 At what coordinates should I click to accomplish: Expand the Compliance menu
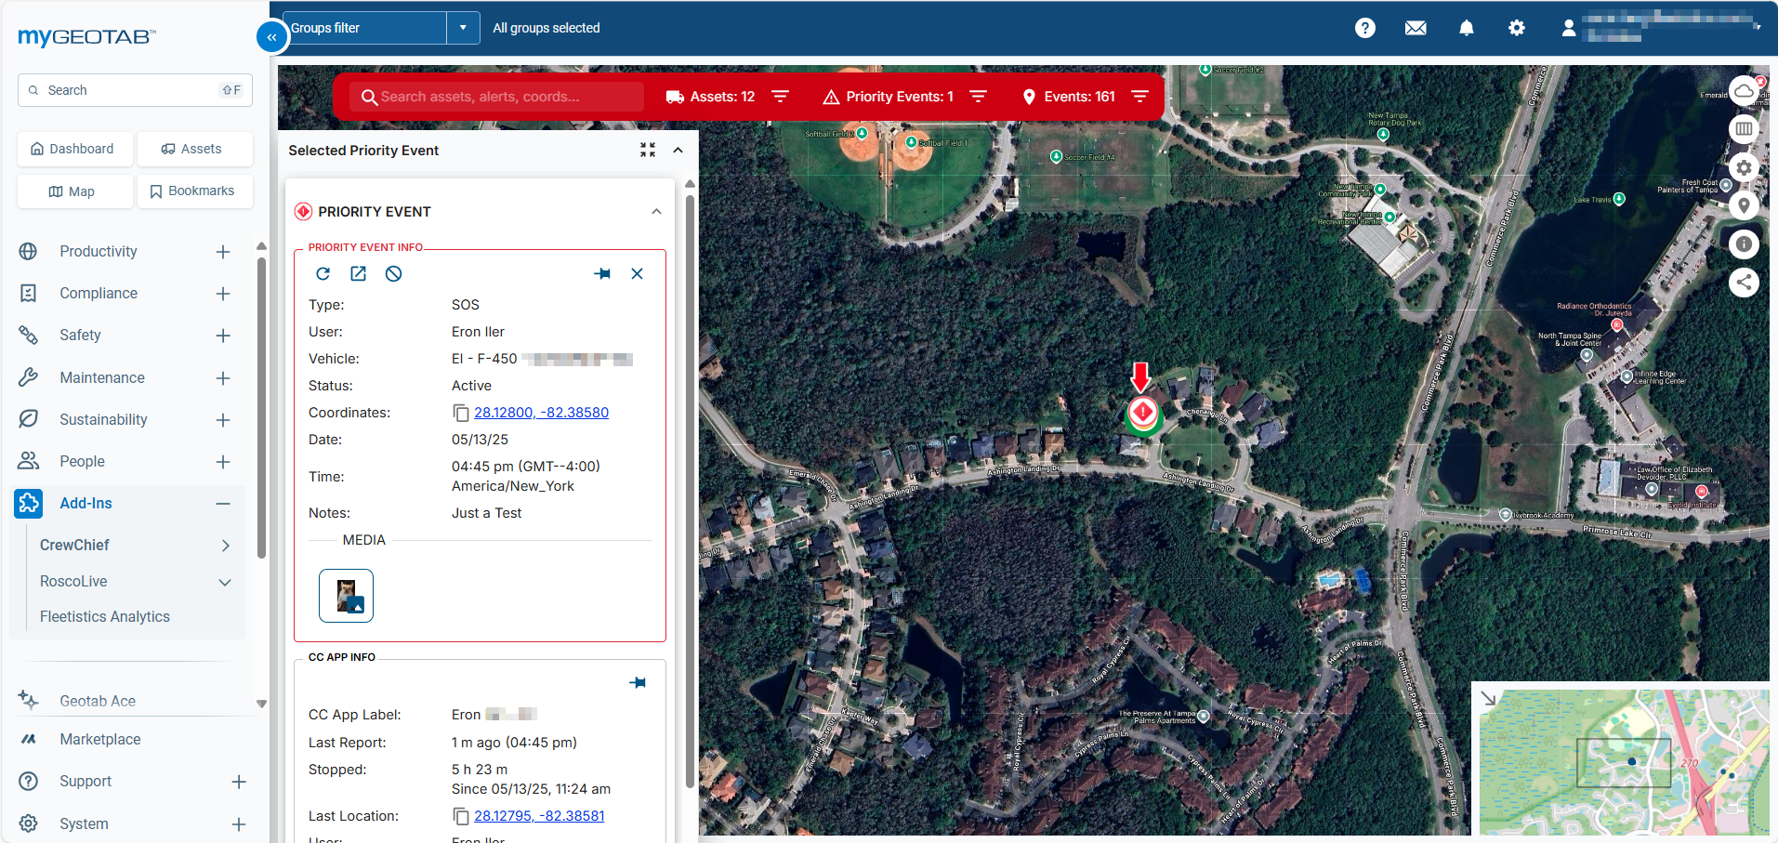tap(223, 294)
